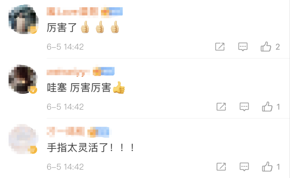Reply to the '厉害了' comment
This screenshot has height=178, width=290.
[x=243, y=47]
